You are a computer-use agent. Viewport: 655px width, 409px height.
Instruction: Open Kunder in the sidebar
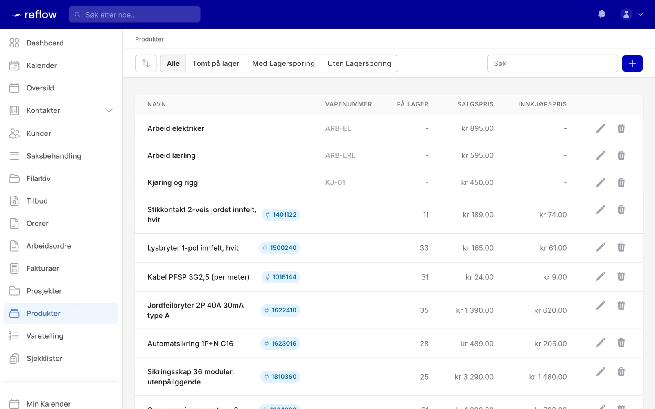(x=61, y=133)
